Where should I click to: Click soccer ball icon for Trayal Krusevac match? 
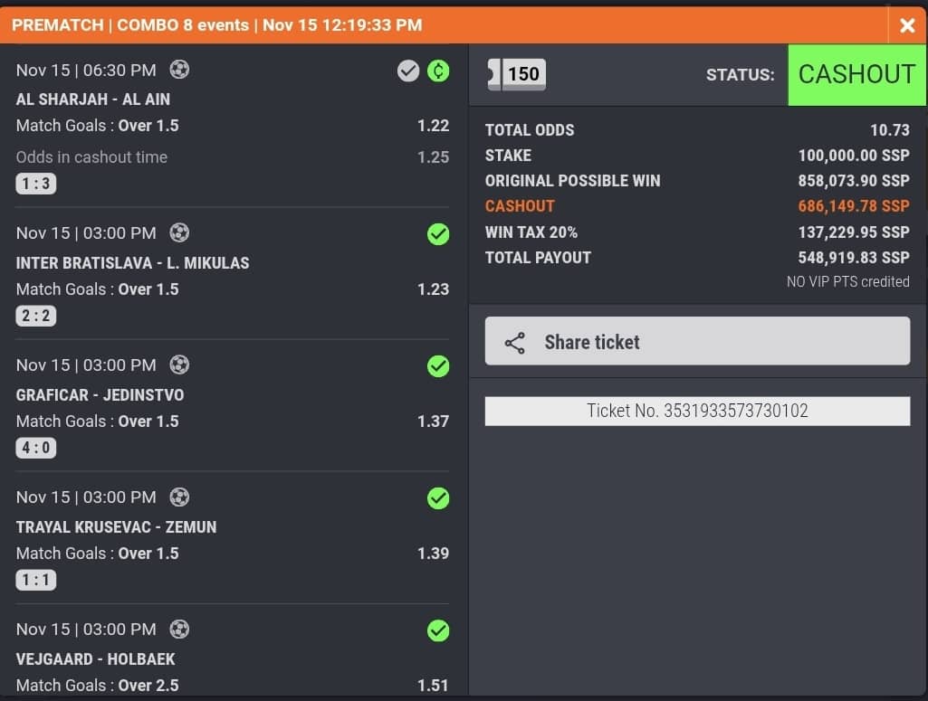(x=179, y=497)
